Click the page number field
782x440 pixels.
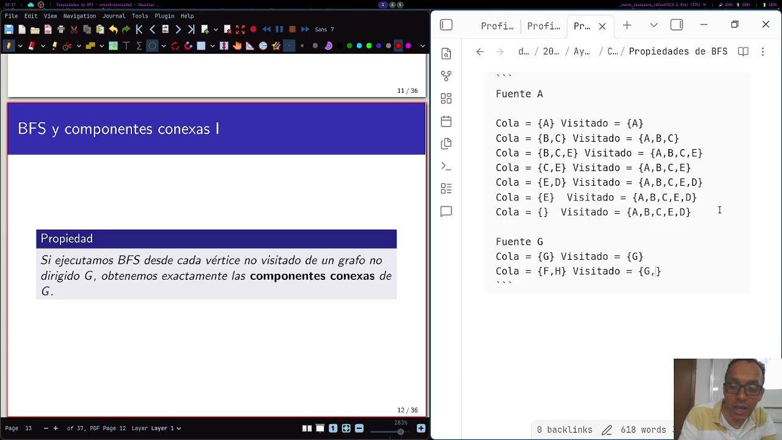29,428
